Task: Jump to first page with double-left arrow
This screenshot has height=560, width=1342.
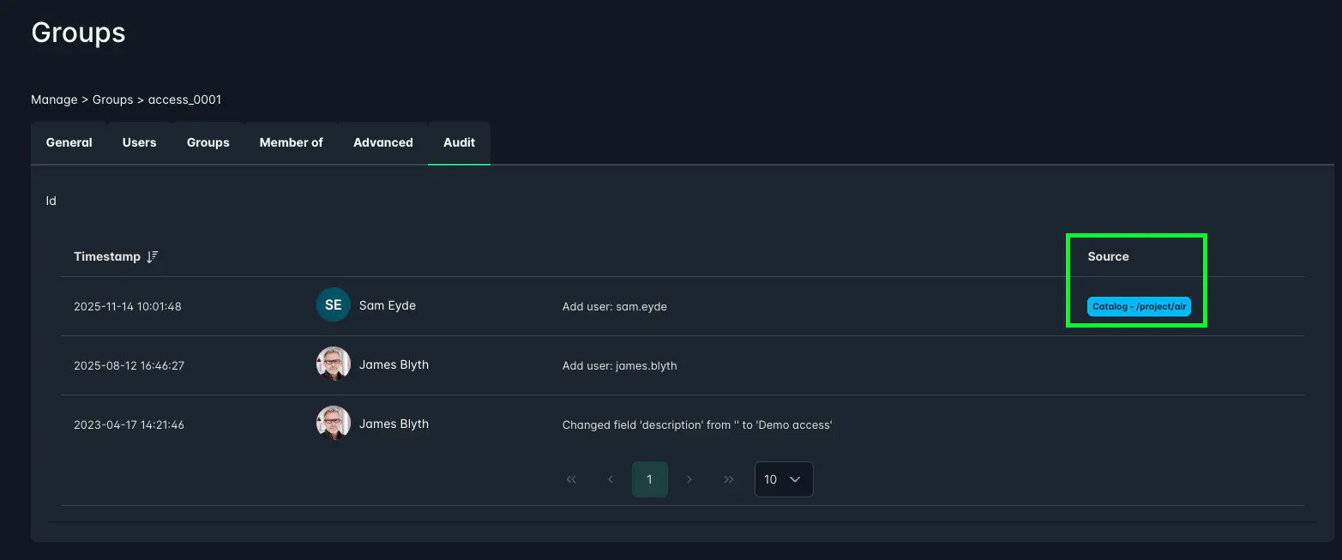Action: (x=571, y=479)
